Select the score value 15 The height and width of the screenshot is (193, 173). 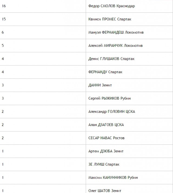tap(4, 19)
